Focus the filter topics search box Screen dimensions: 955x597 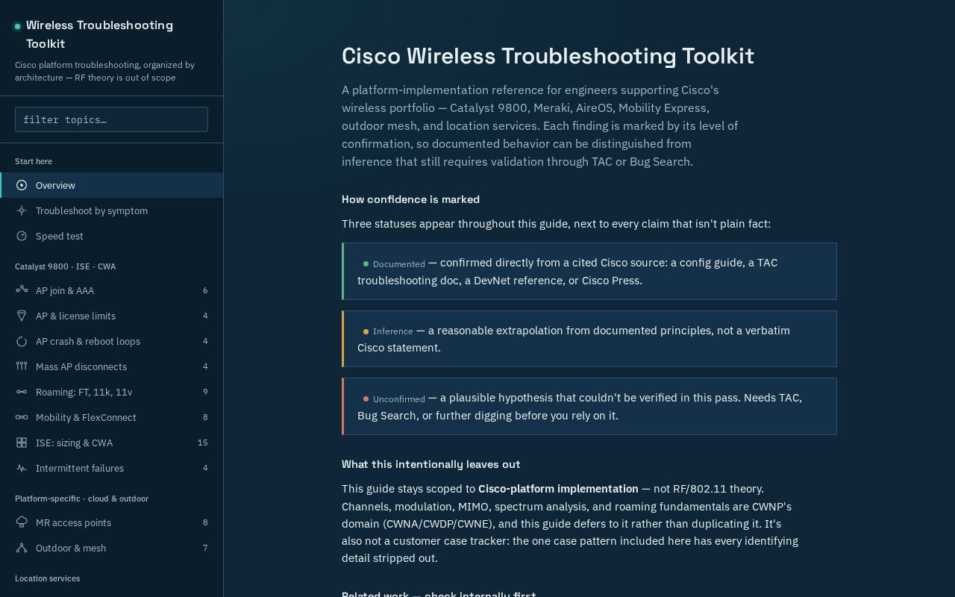tap(111, 119)
